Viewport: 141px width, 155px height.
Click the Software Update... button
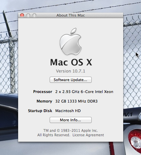[70, 80]
